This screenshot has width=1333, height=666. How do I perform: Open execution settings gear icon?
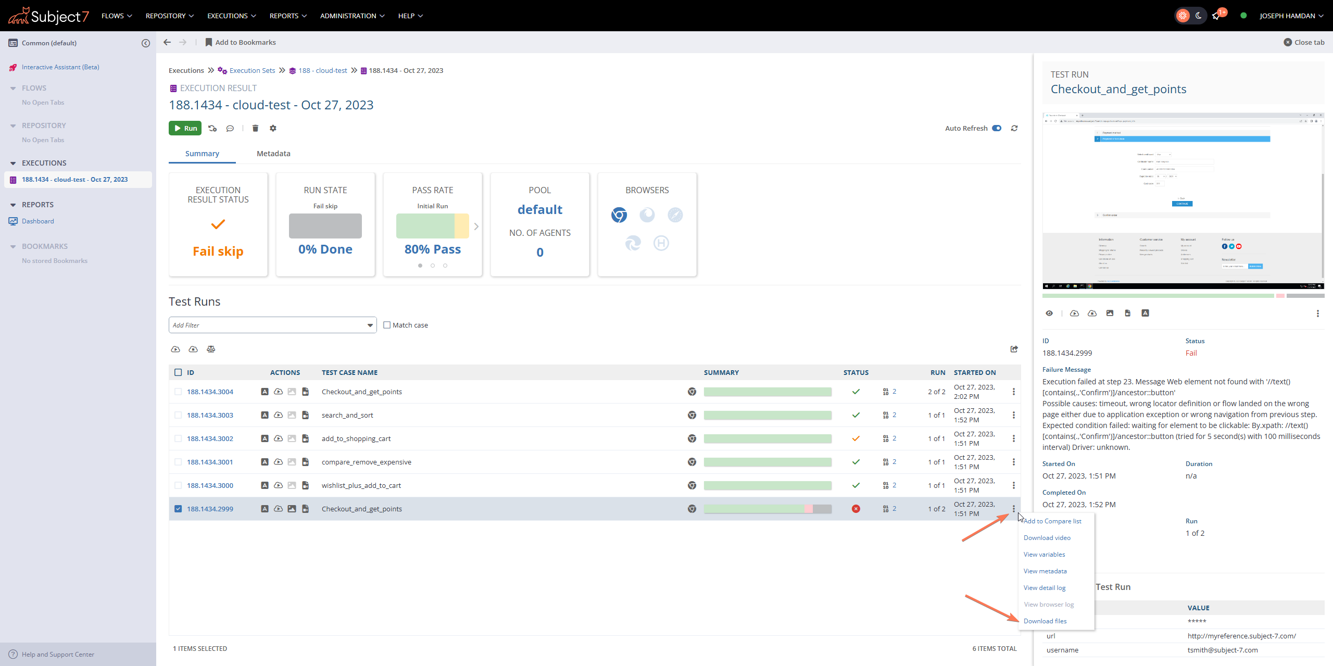click(x=273, y=128)
